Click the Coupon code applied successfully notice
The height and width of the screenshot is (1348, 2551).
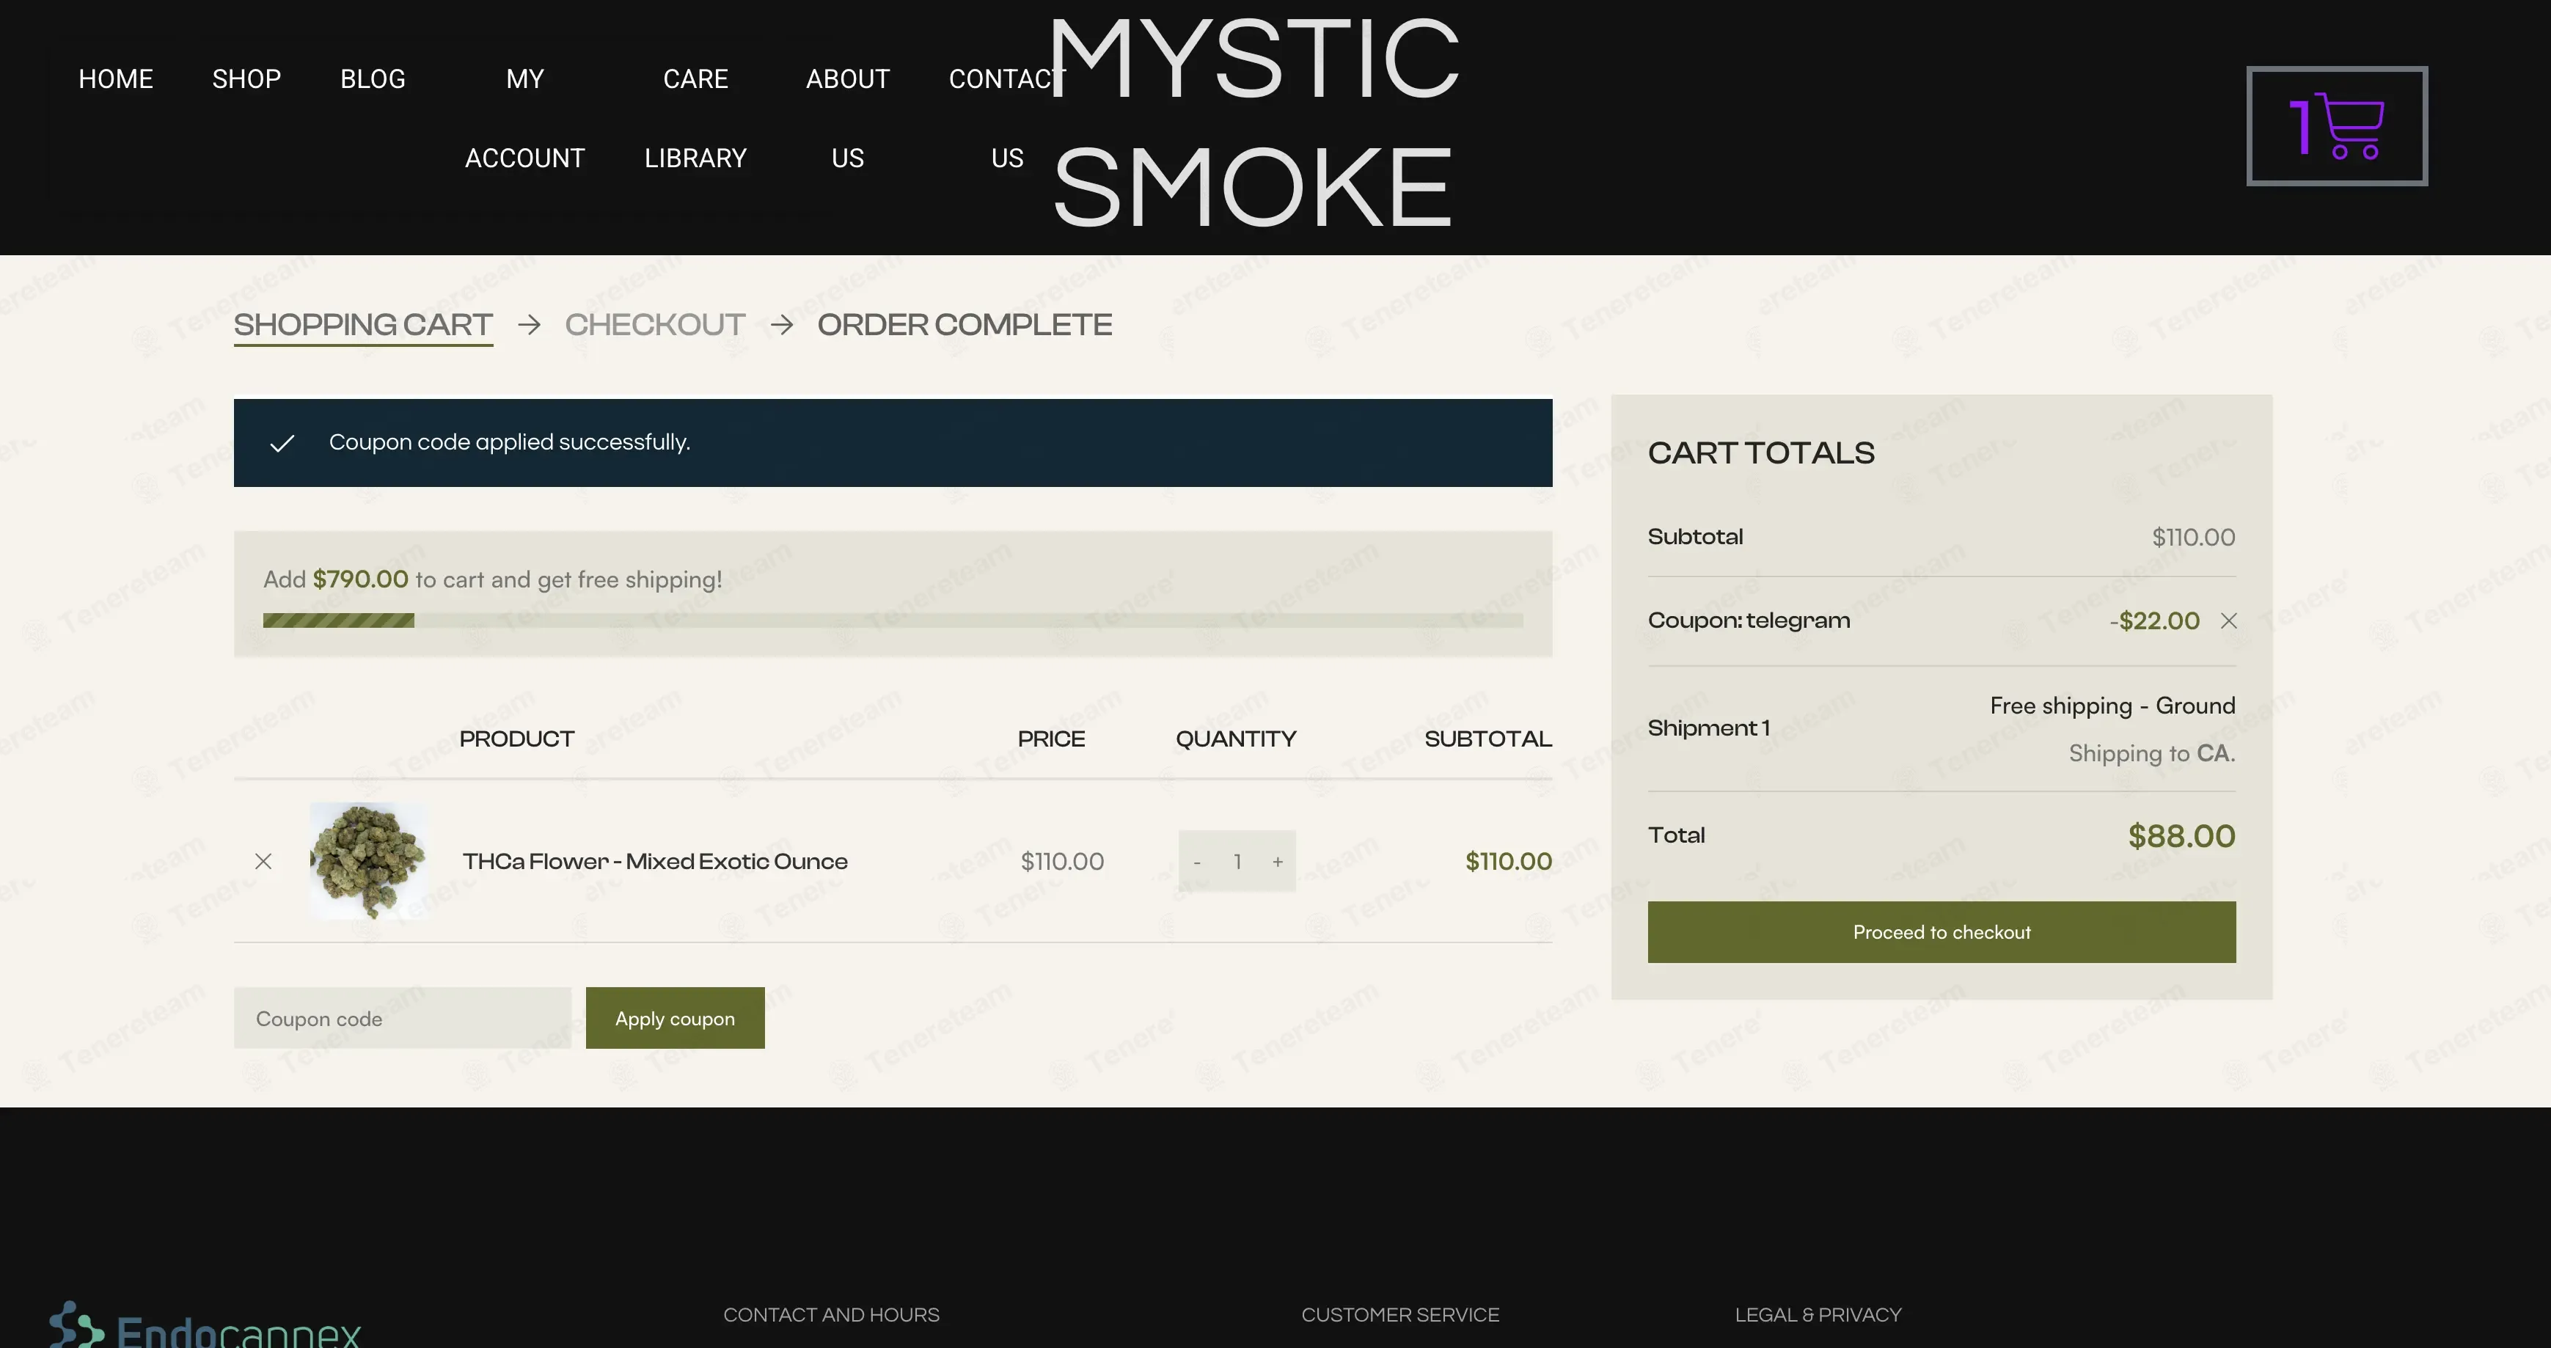pyautogui.click(x=892, y=443)
